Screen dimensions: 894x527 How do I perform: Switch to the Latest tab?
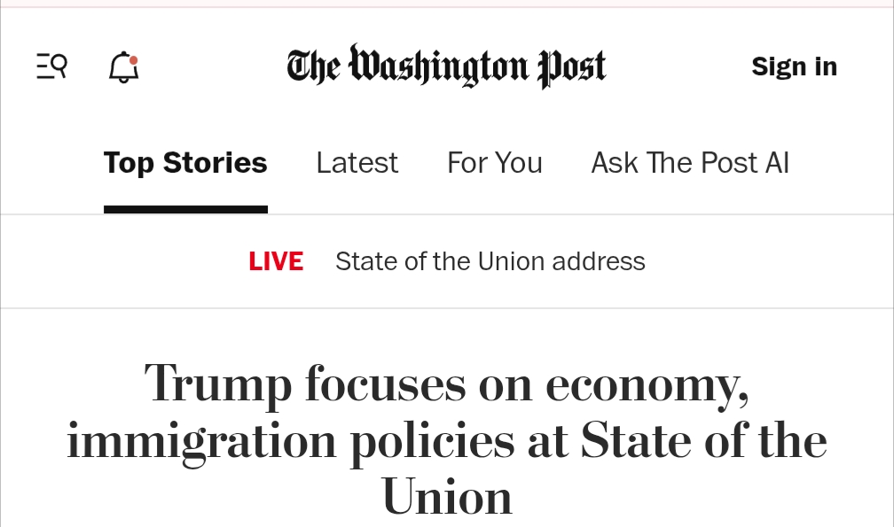[x=357, y=163]
